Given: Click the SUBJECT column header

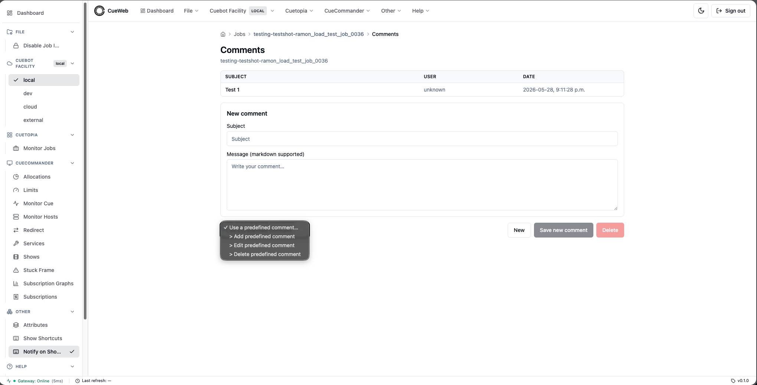Looking at the screenshot, I should pos(236,77).
